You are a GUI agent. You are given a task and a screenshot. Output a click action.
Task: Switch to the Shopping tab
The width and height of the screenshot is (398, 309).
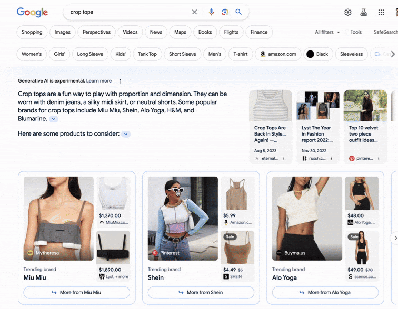[x=32, y=32]
